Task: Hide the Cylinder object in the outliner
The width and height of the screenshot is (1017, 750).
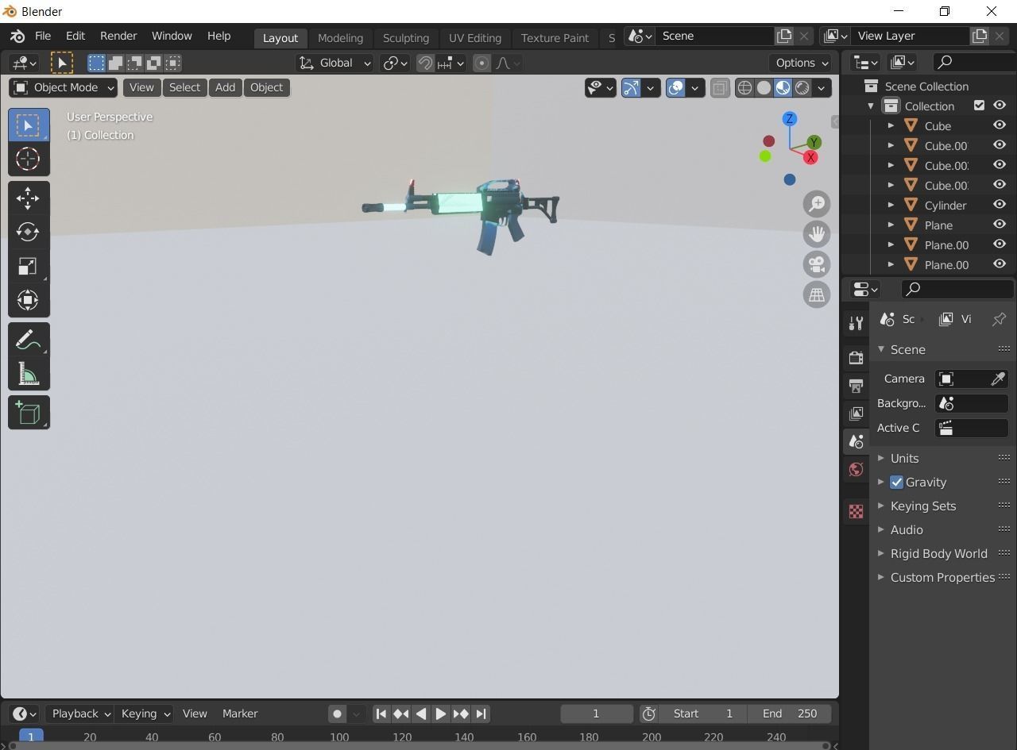Action: [x=999, y=205]
